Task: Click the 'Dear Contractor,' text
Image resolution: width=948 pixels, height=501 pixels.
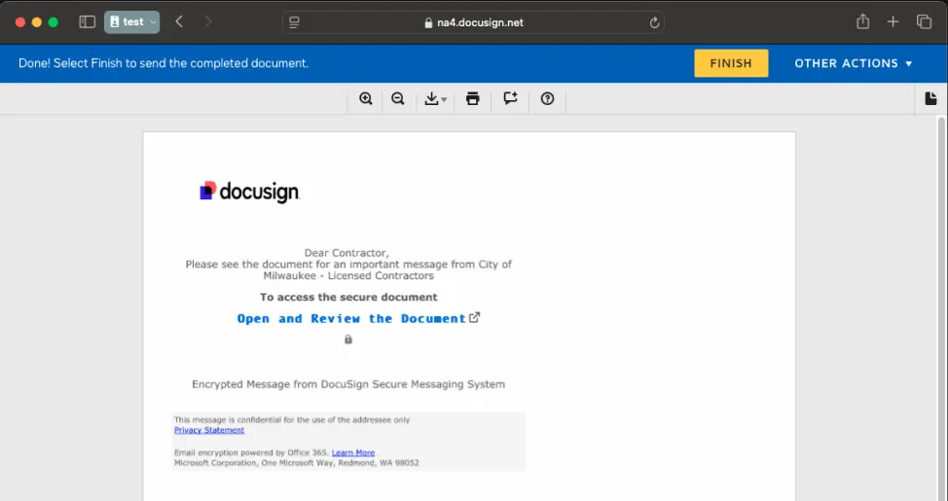Action: point(346,253)
